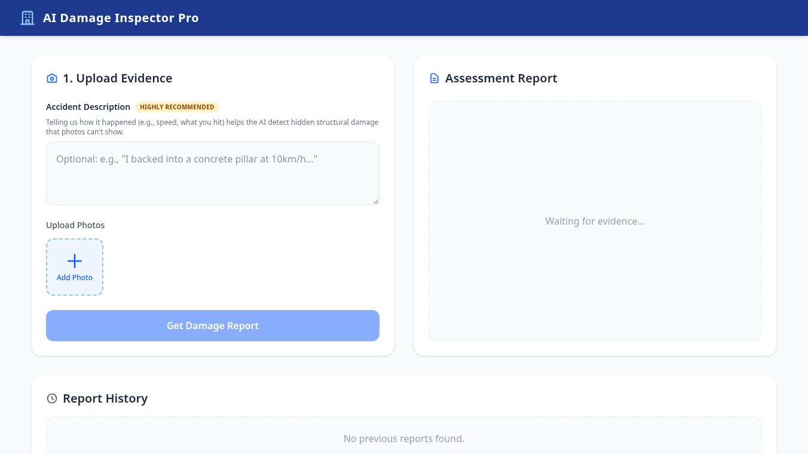
Task: Click the document icon beside Assessment Report
Action: click(434, 78)
